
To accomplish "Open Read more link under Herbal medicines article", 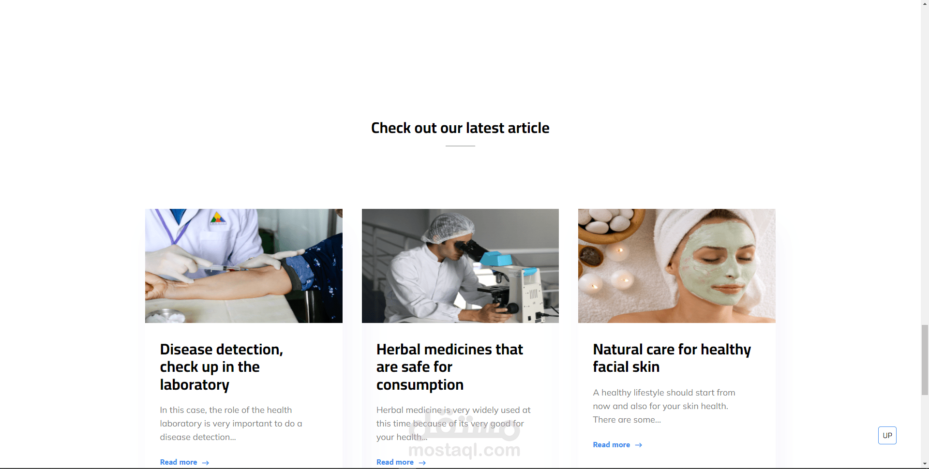I will pyautogui.click(x=395, y=462).
